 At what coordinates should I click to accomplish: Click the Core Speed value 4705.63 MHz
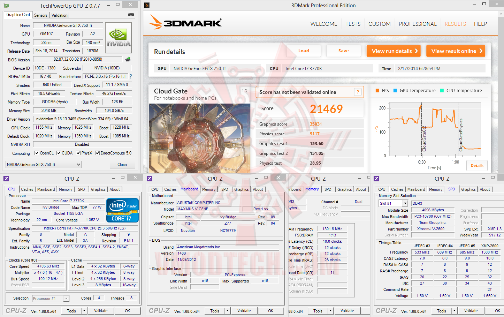[48, 266]
